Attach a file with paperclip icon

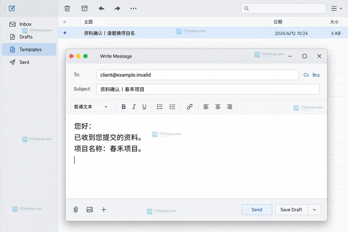[76, 210]
